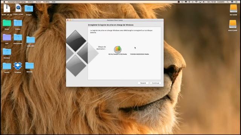Click the Enregistrer le logiciel heading
Viewport: 241px width, 135px height.
click(x=111, y=25)
